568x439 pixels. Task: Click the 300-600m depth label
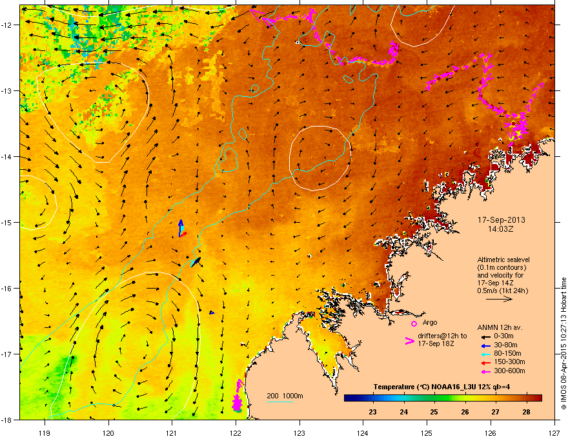509,371
